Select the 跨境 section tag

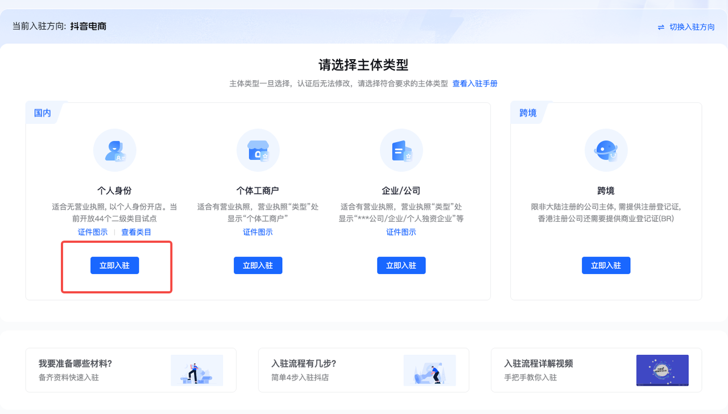tap(528, 113)
